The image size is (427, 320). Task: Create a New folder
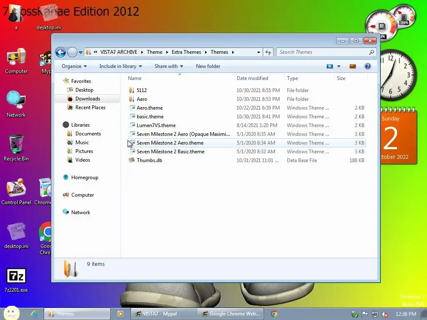[208, 66]
